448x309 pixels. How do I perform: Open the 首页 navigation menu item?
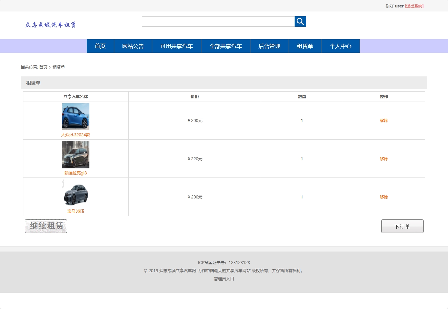pyautogui.click(x=100, y=46)
